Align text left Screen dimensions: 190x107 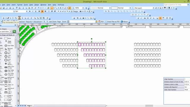39,11
